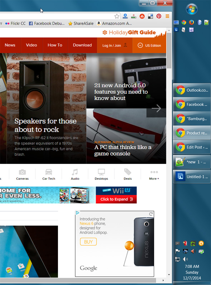
Task: Open the How To section
Action: 55,45
